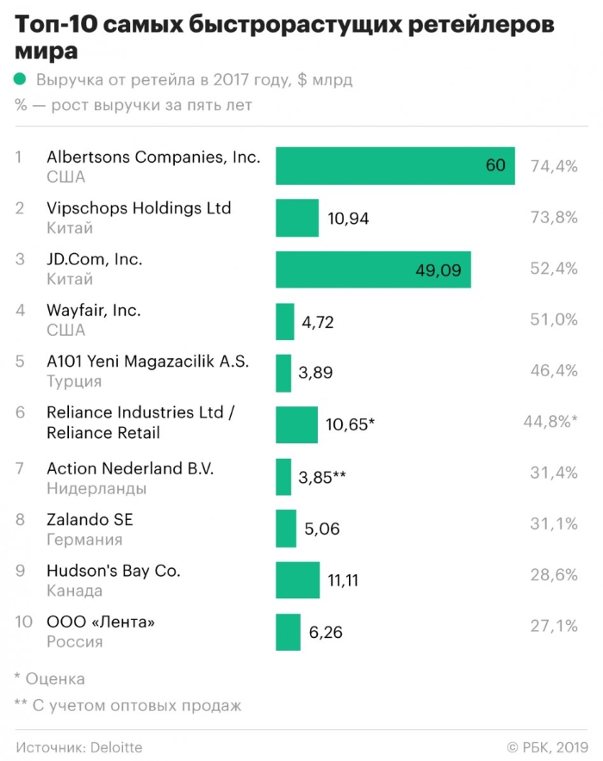This screenshot has height=761, width=603.
Task: Click the Vipschops Holdings Ltd label
Action: point(139,208)
